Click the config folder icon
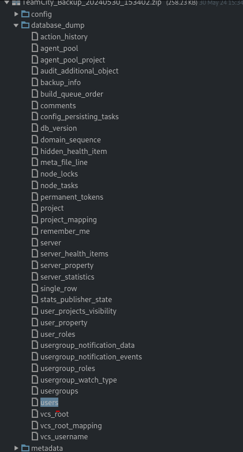 tap(25, 14)
